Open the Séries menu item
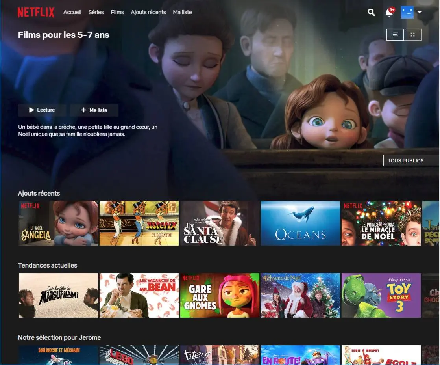 click(96, 12)
